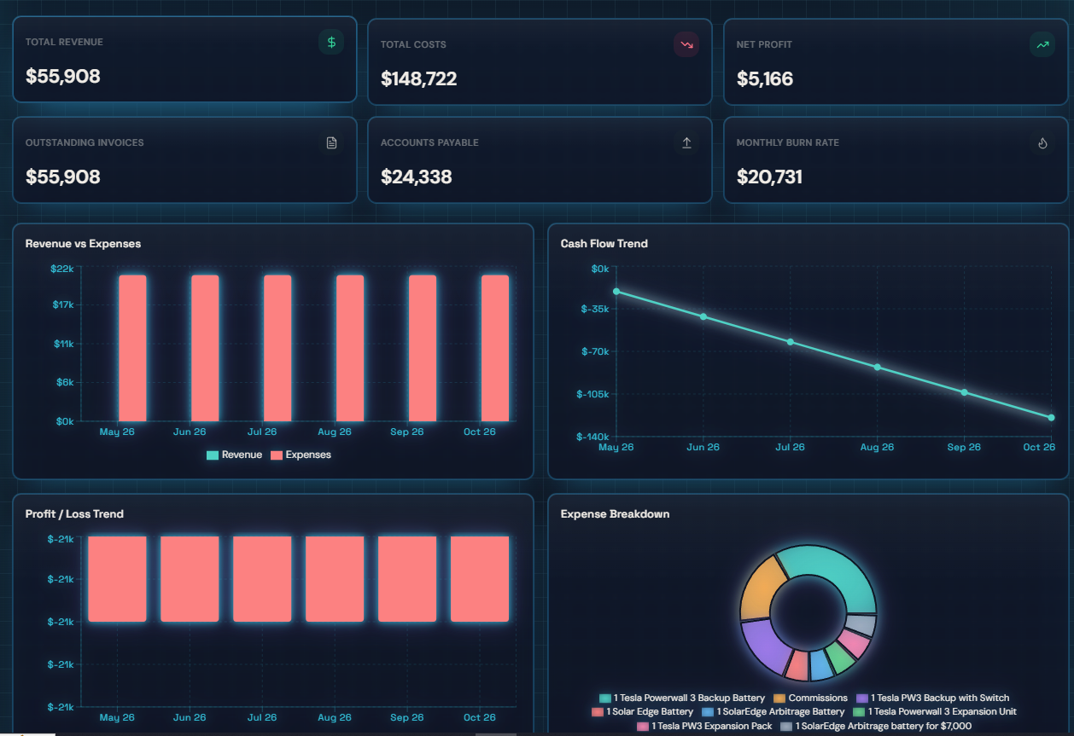Click the May 26 cash flow data point
The height and width of the screenshot is (736, 1074).
616,292
